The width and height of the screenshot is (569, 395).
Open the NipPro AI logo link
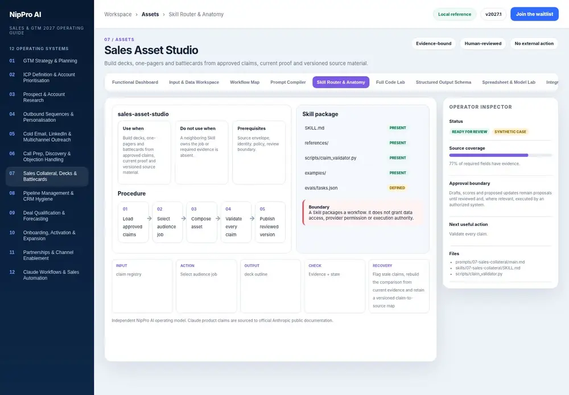(26, 15)
